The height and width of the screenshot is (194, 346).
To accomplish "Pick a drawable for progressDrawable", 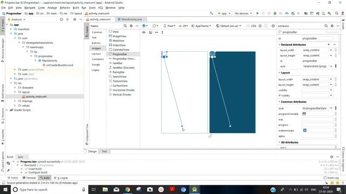I will click(x=304, y=114).
